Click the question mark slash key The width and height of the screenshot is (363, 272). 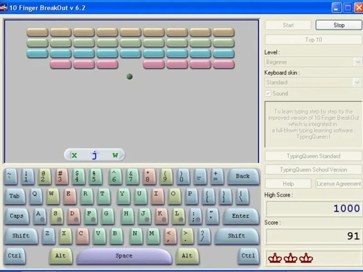coord(204,236)
